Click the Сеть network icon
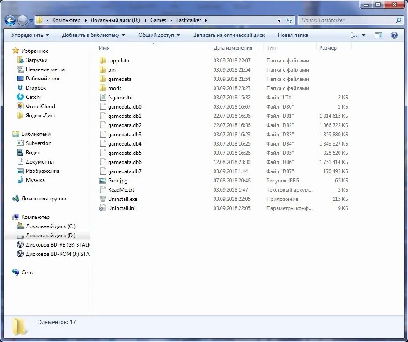The width and height of the screenshot is (408, 342). [16, 272]
